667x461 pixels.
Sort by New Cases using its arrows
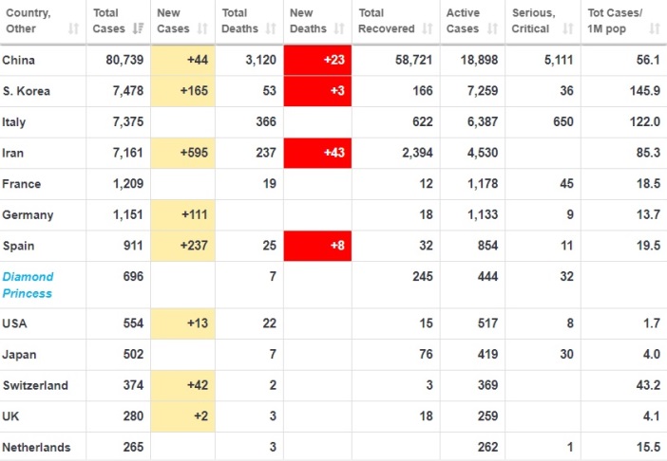click(204, 28)
